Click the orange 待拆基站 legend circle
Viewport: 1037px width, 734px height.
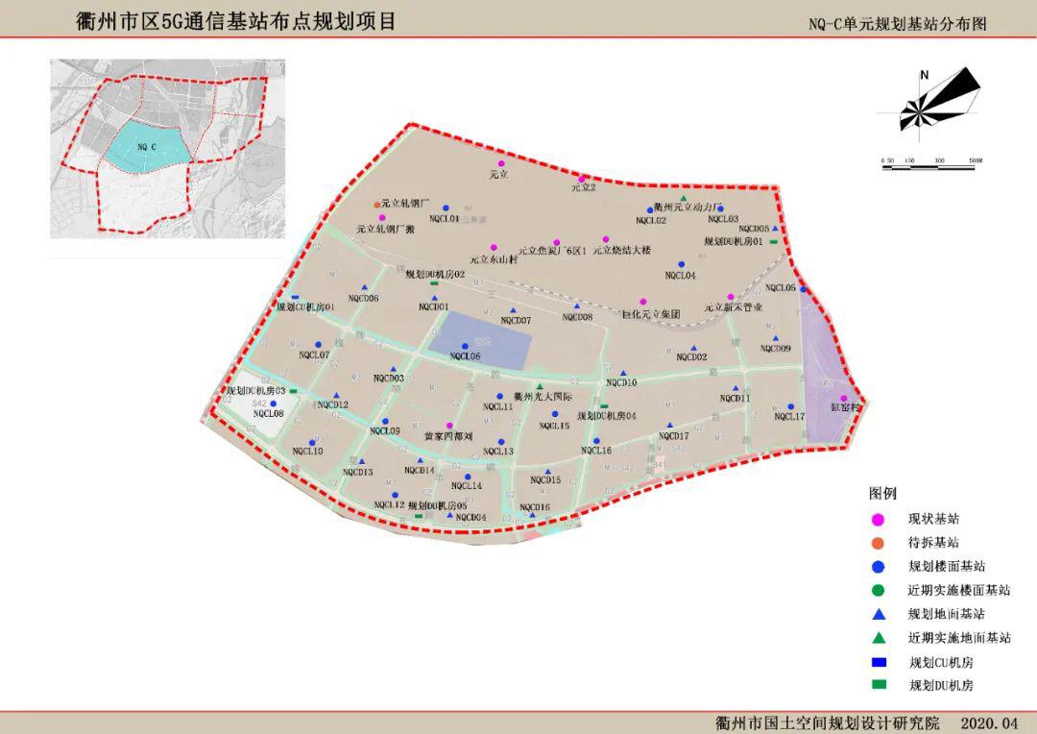point(879,544)
